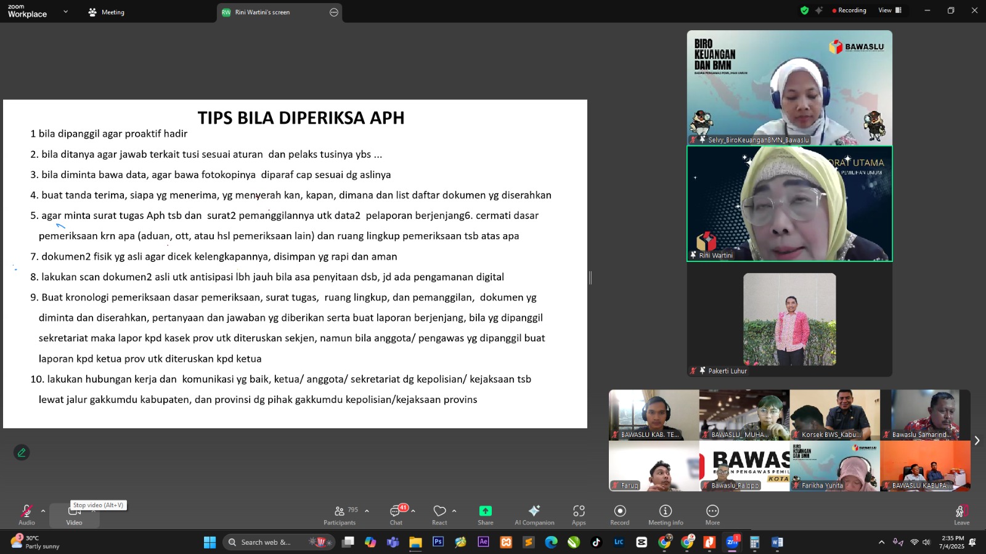Select the BAWASLU KAB. TE... participant thumbnail
Screen dimensions: 986x554
click(654, 415)
